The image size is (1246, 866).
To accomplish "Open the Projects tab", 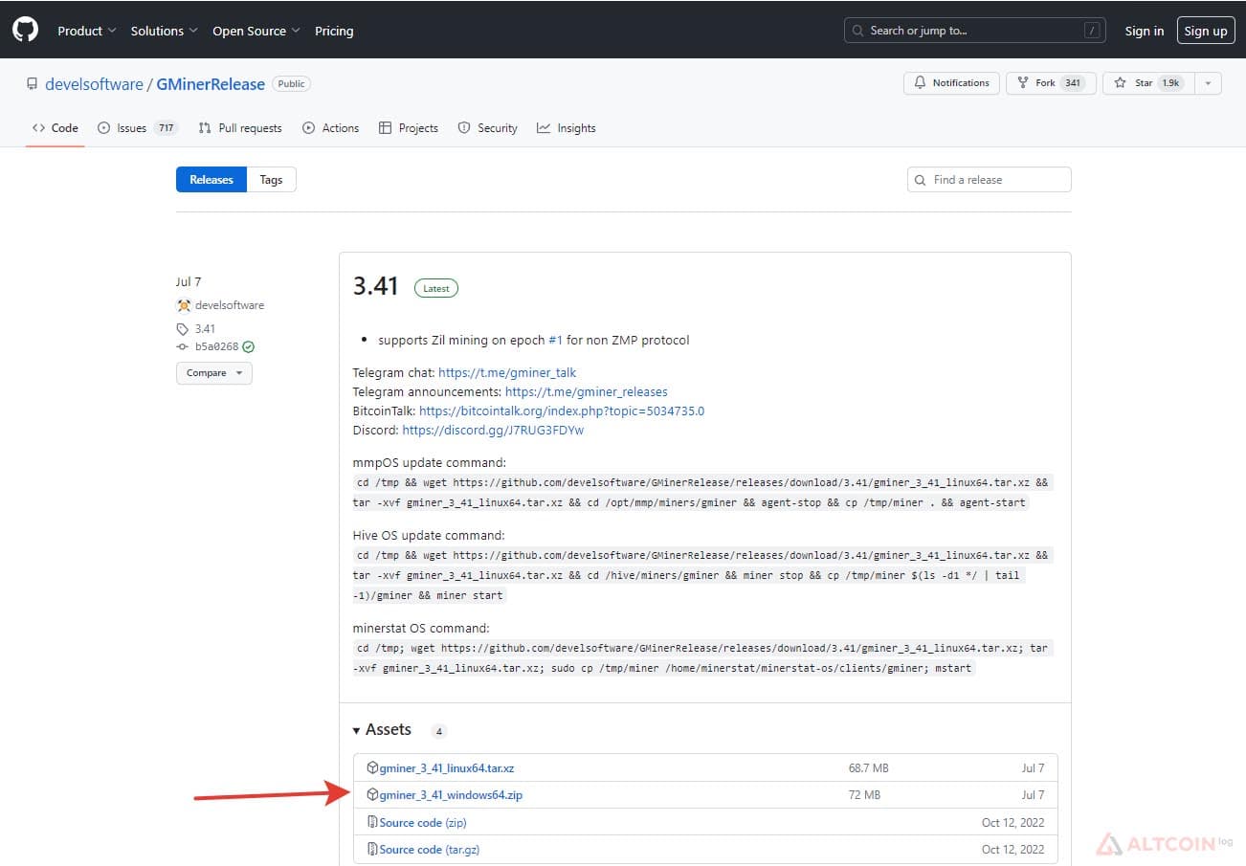I will (x=409, y=128).
